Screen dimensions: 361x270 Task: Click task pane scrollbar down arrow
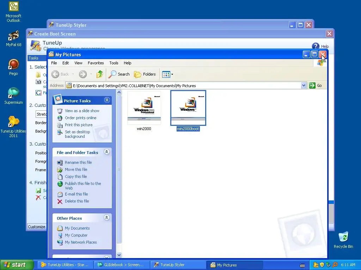tap(119, 255)
